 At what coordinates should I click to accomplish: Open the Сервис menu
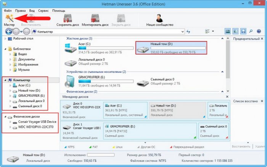(43, 11)
